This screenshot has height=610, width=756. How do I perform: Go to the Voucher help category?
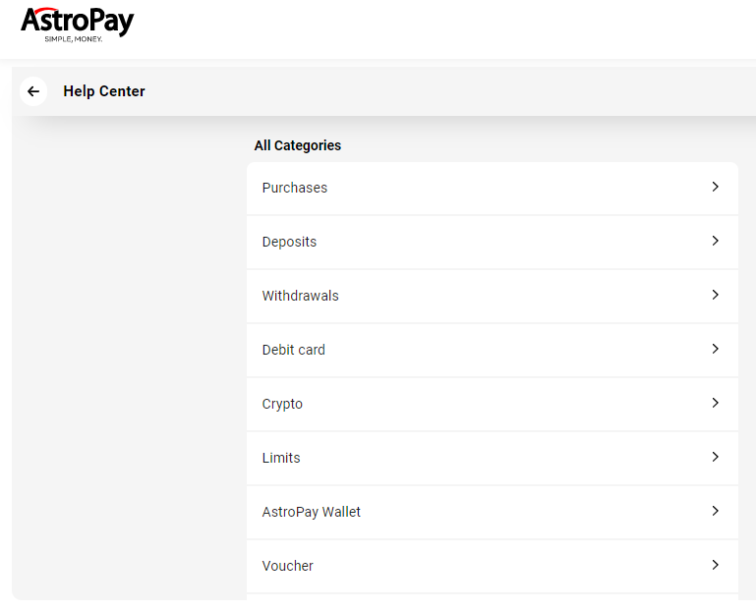pyautogui.click(x=287, y=566)
